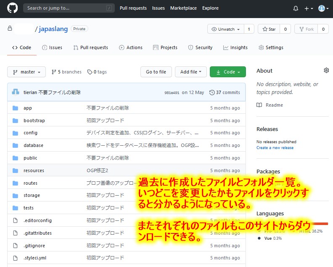Viewport: 333px width, 267px height.
Task: Open the master branch selector
Action: coord(26,72)
